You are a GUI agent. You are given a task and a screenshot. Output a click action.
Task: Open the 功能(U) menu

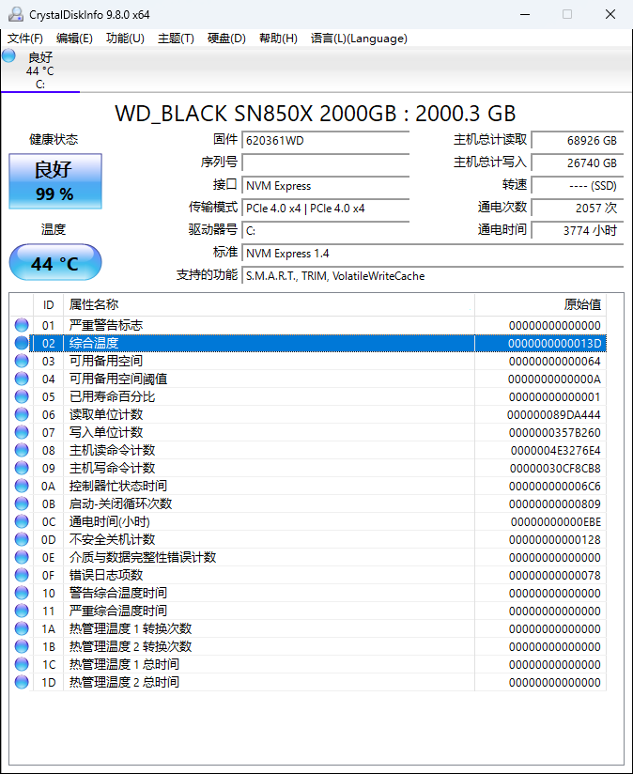125,39
